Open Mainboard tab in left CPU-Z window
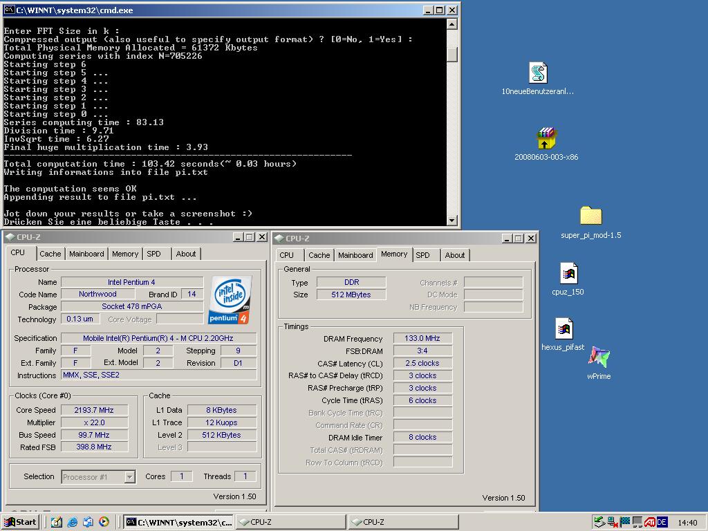Viewport: 708px width, 531px height. (86, 254)
